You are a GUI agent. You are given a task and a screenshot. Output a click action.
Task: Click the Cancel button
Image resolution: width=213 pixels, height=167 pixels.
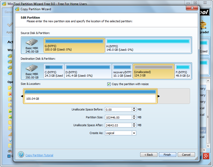pos(186,155)
